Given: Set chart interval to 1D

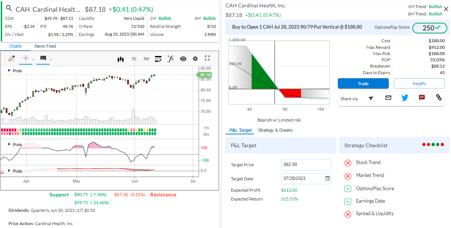Looking at the screenshot, I should point(134,59).
